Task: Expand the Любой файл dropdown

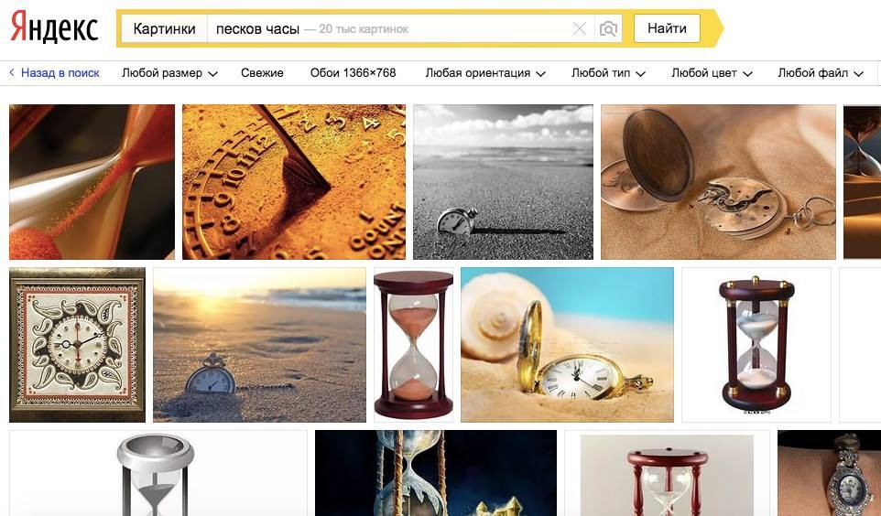Action: click(x=821, y=73)
